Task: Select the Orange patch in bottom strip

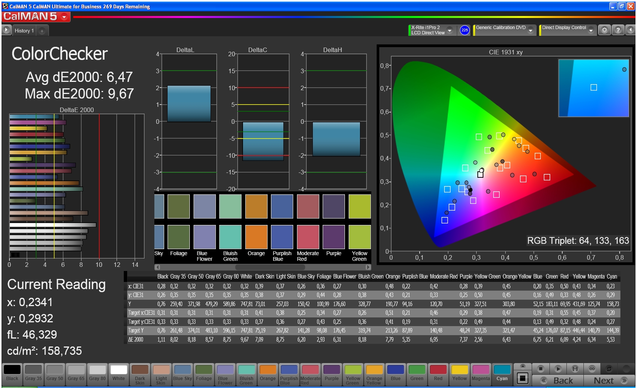Action: point(268,374)
